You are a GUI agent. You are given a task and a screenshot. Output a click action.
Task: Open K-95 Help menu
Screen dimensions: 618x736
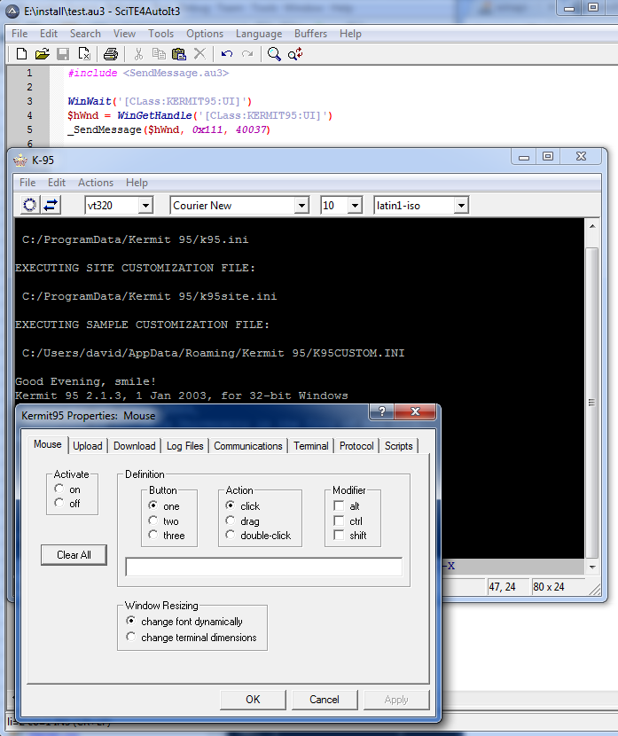coord(137,183)
